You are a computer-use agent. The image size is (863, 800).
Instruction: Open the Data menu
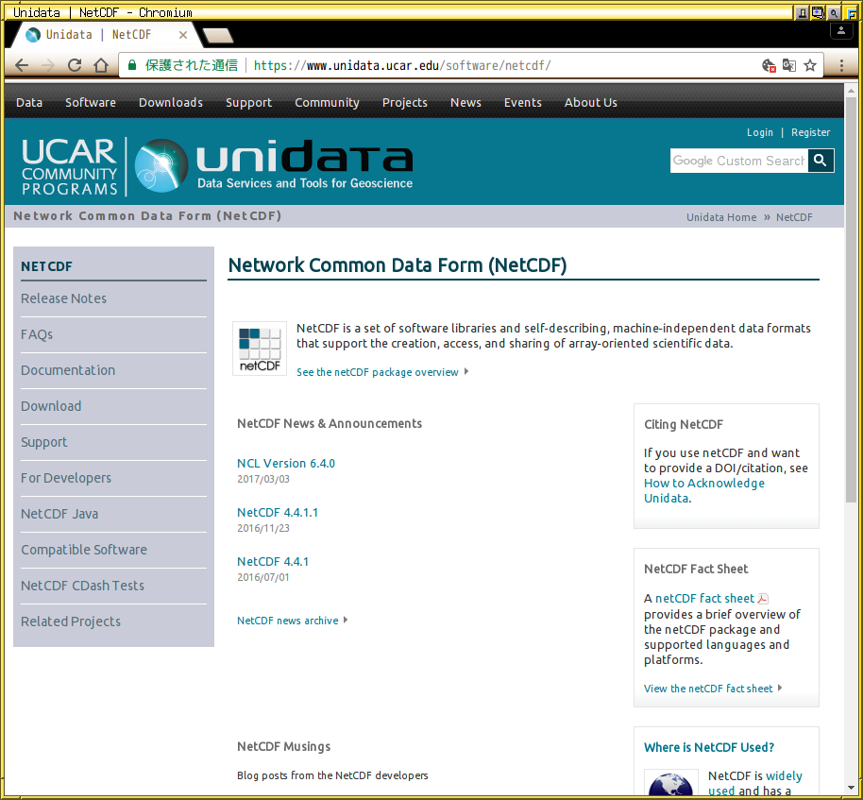pyautogui.click(x=29, y=102)
